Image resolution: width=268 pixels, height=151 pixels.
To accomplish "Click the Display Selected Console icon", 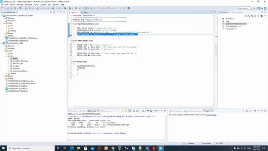I will point(151,111).
